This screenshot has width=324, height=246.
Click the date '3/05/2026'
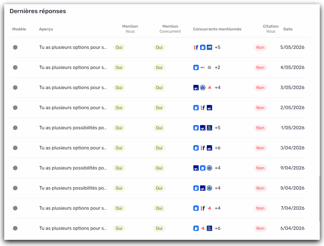coord(292,87)
